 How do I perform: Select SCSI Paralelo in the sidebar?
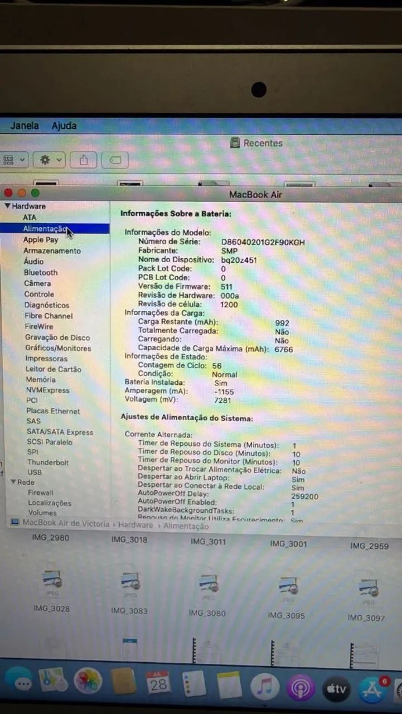(50, 442)
